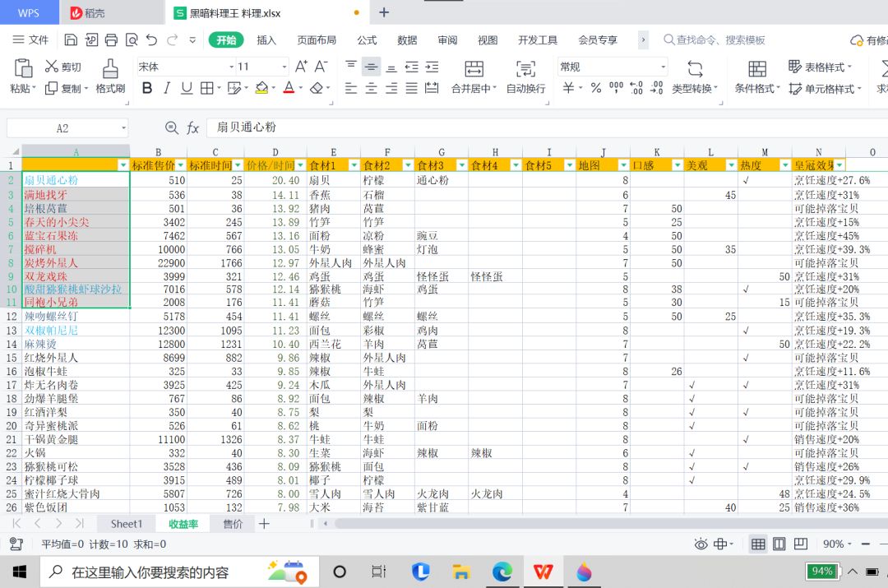This screenshot has width=888, height=588.
Task: Click the Undo arrow in quick access bar
Action: pyautogui.click(x=151, y=39)
